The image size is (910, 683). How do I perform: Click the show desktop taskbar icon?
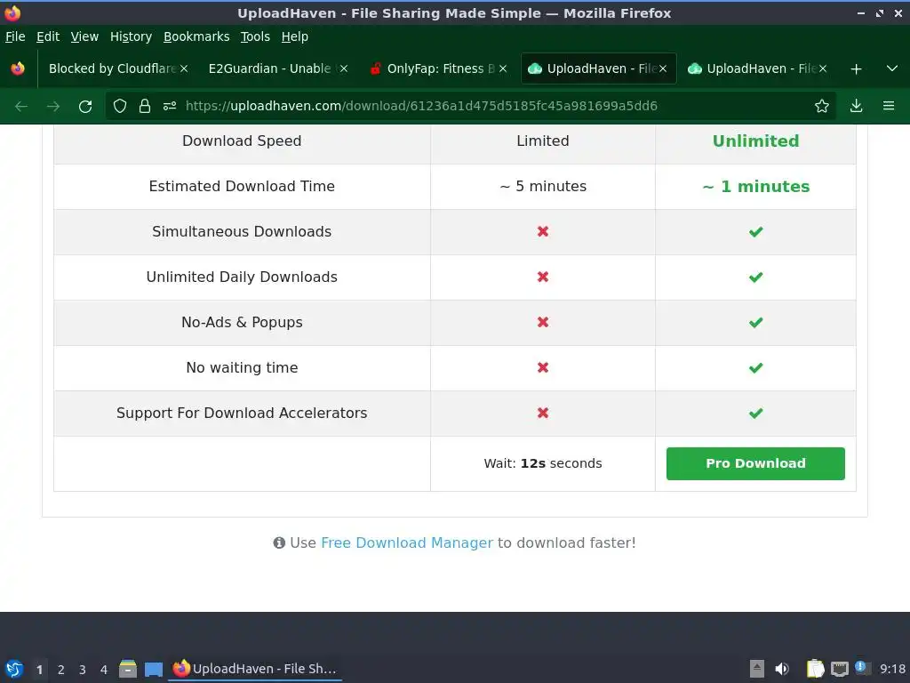pos(154,670)
